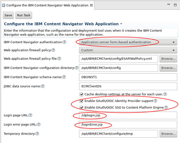Open help for Cache desktop settings
The width and height of the screenshot is (180, 143).
pos(165,94)
